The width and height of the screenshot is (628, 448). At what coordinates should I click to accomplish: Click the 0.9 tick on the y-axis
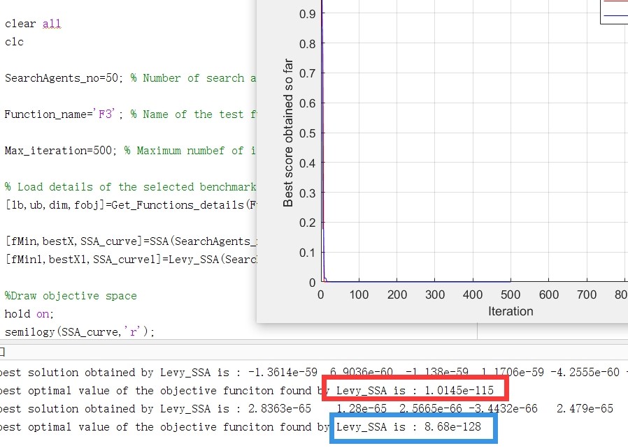[308, 14]
